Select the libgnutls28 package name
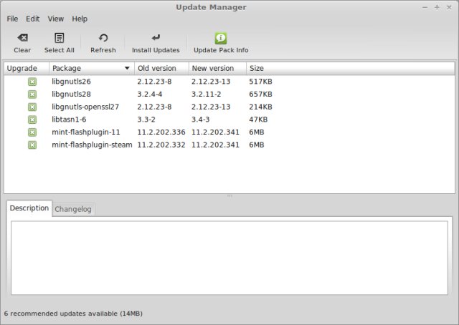 pyautogui.click(x=71, y=94)
